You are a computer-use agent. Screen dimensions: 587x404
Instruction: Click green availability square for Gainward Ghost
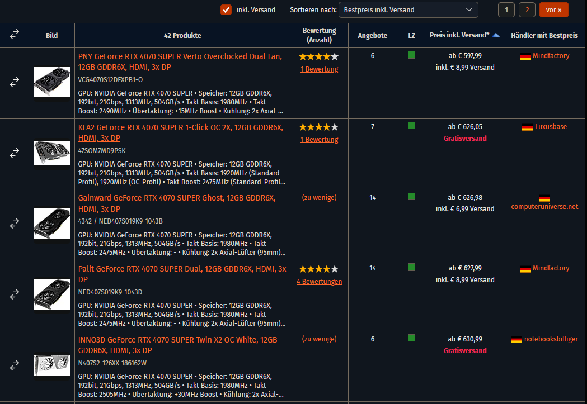(411, 197)
